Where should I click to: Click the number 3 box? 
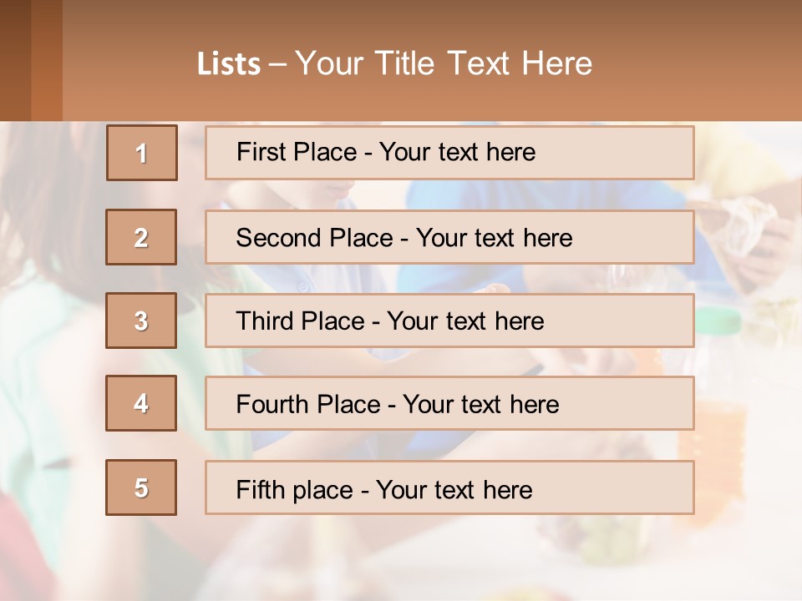(x=141, y=321)
